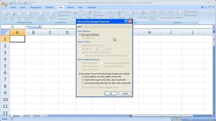Viewport: 216px width, 121px height.
Task: Click the Edit Links ribbon item
Action: coord(63,19)
